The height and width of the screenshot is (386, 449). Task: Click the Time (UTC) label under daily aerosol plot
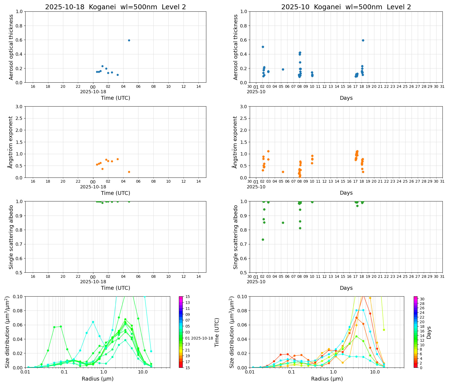click(115, 98)
